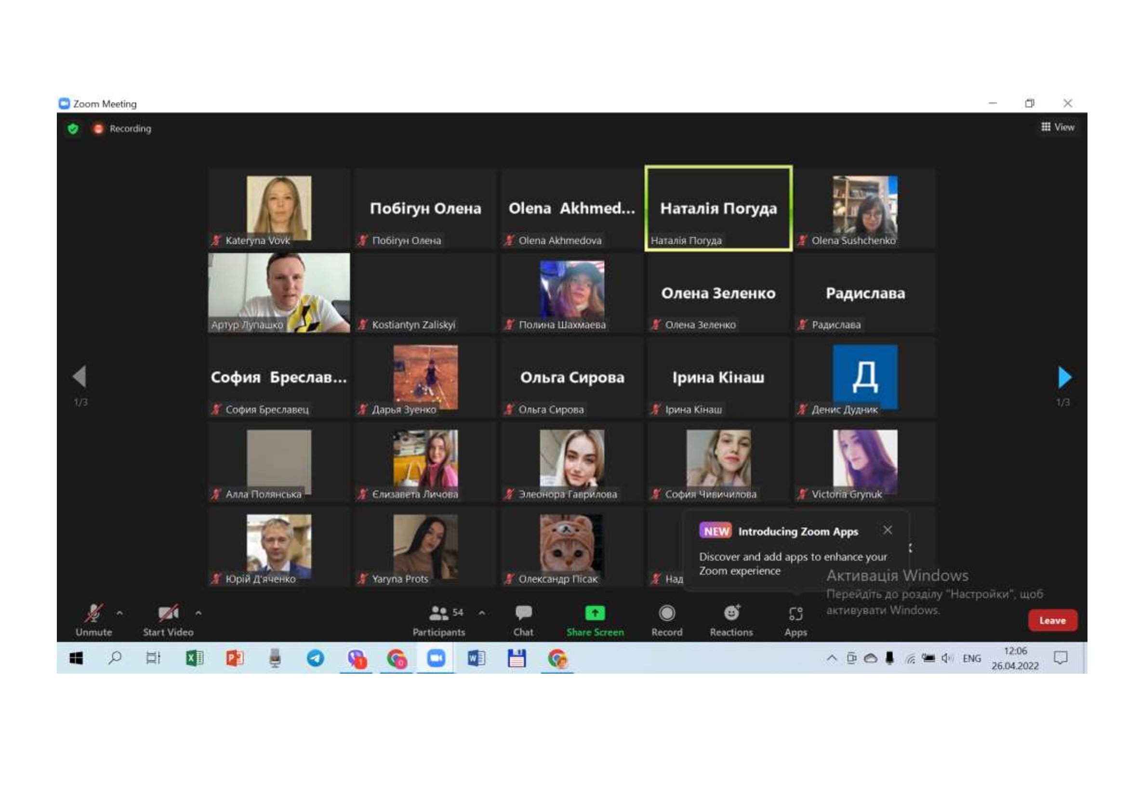Click the ENG language indicator in tray
The image size is (1127, 796).
click(x=971, y=658)
